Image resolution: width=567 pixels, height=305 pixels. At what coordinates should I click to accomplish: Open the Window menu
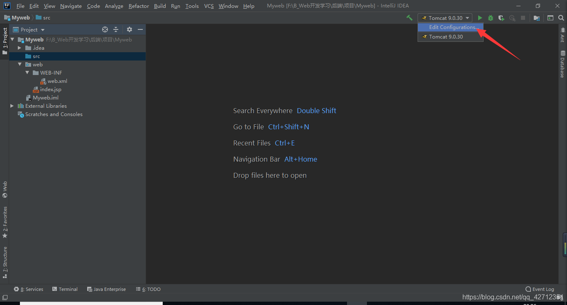(228, 6)
